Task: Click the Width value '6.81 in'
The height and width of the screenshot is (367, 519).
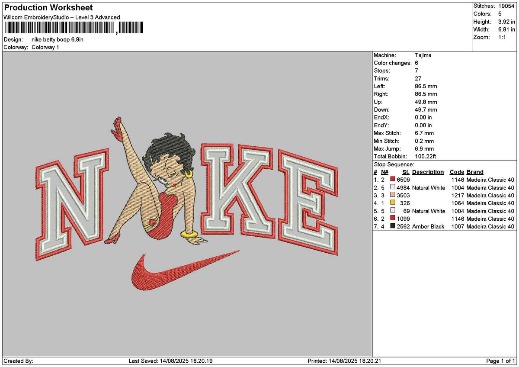Action: tap(506, 29)
